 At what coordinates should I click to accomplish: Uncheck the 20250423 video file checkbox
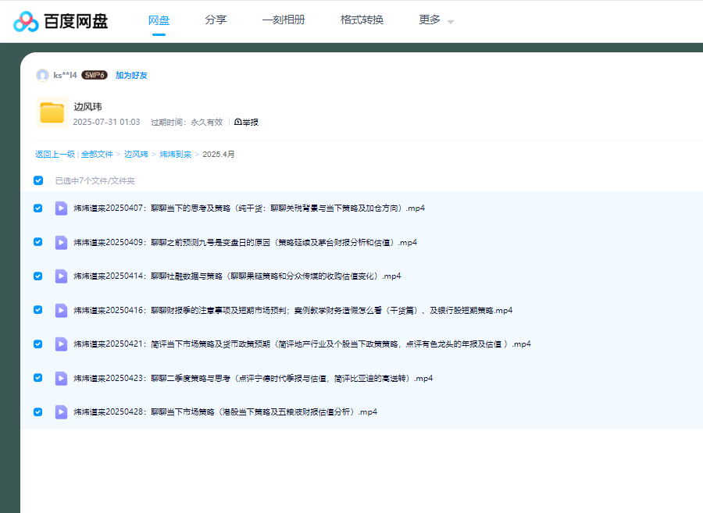(x=38, y=378)
